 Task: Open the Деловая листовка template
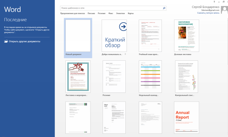coord(187,36)
